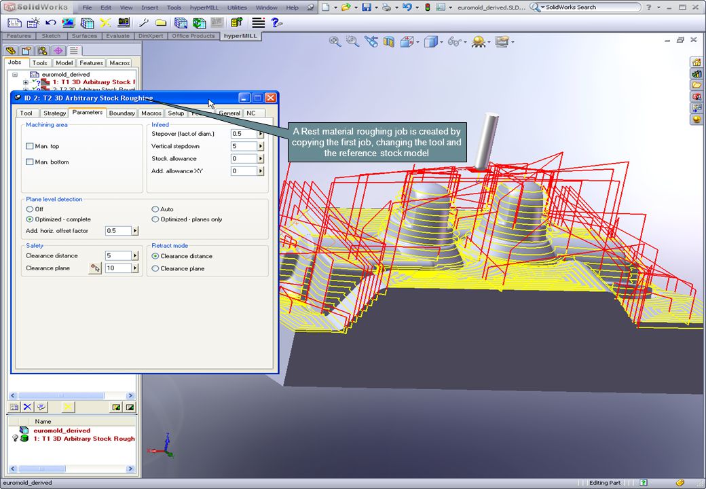
Task: Click the yellow database with arrow icon
Action: [236, 22]
